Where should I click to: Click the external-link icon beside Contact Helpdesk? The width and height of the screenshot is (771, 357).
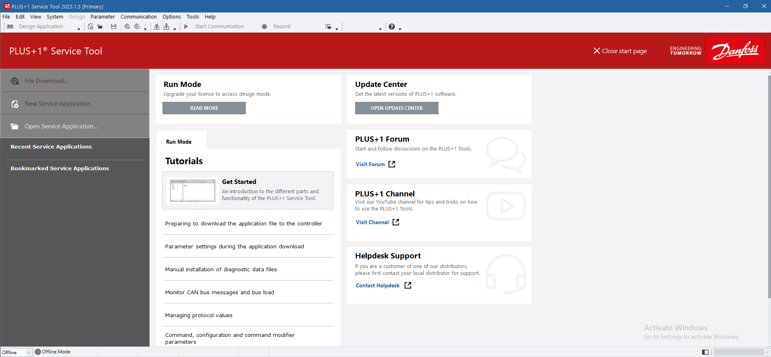[x=408, y=285]
